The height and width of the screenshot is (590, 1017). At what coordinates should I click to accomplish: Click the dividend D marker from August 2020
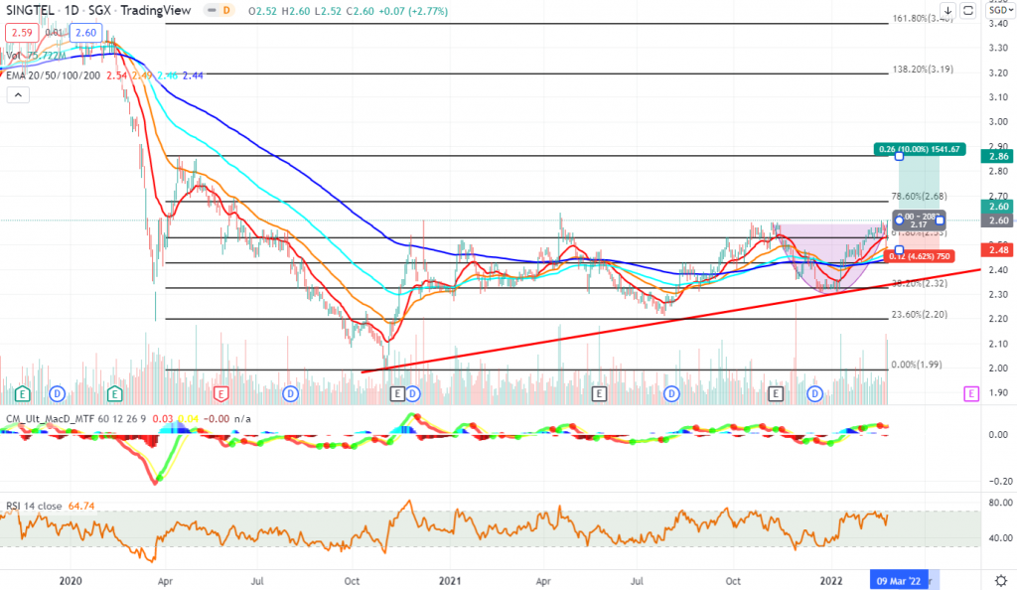(290, 393)
